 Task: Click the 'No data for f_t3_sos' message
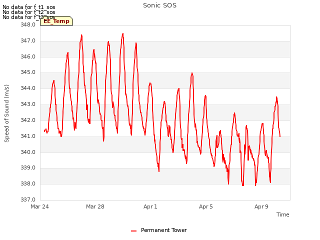29,17
